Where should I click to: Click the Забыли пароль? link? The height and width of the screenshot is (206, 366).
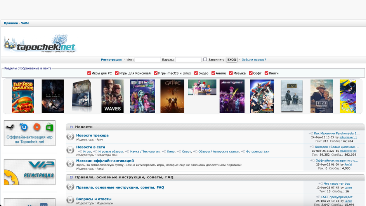254,60
